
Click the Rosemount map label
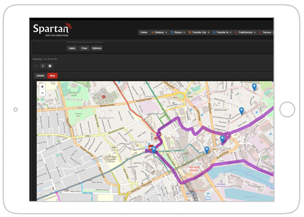coord(106,118)
